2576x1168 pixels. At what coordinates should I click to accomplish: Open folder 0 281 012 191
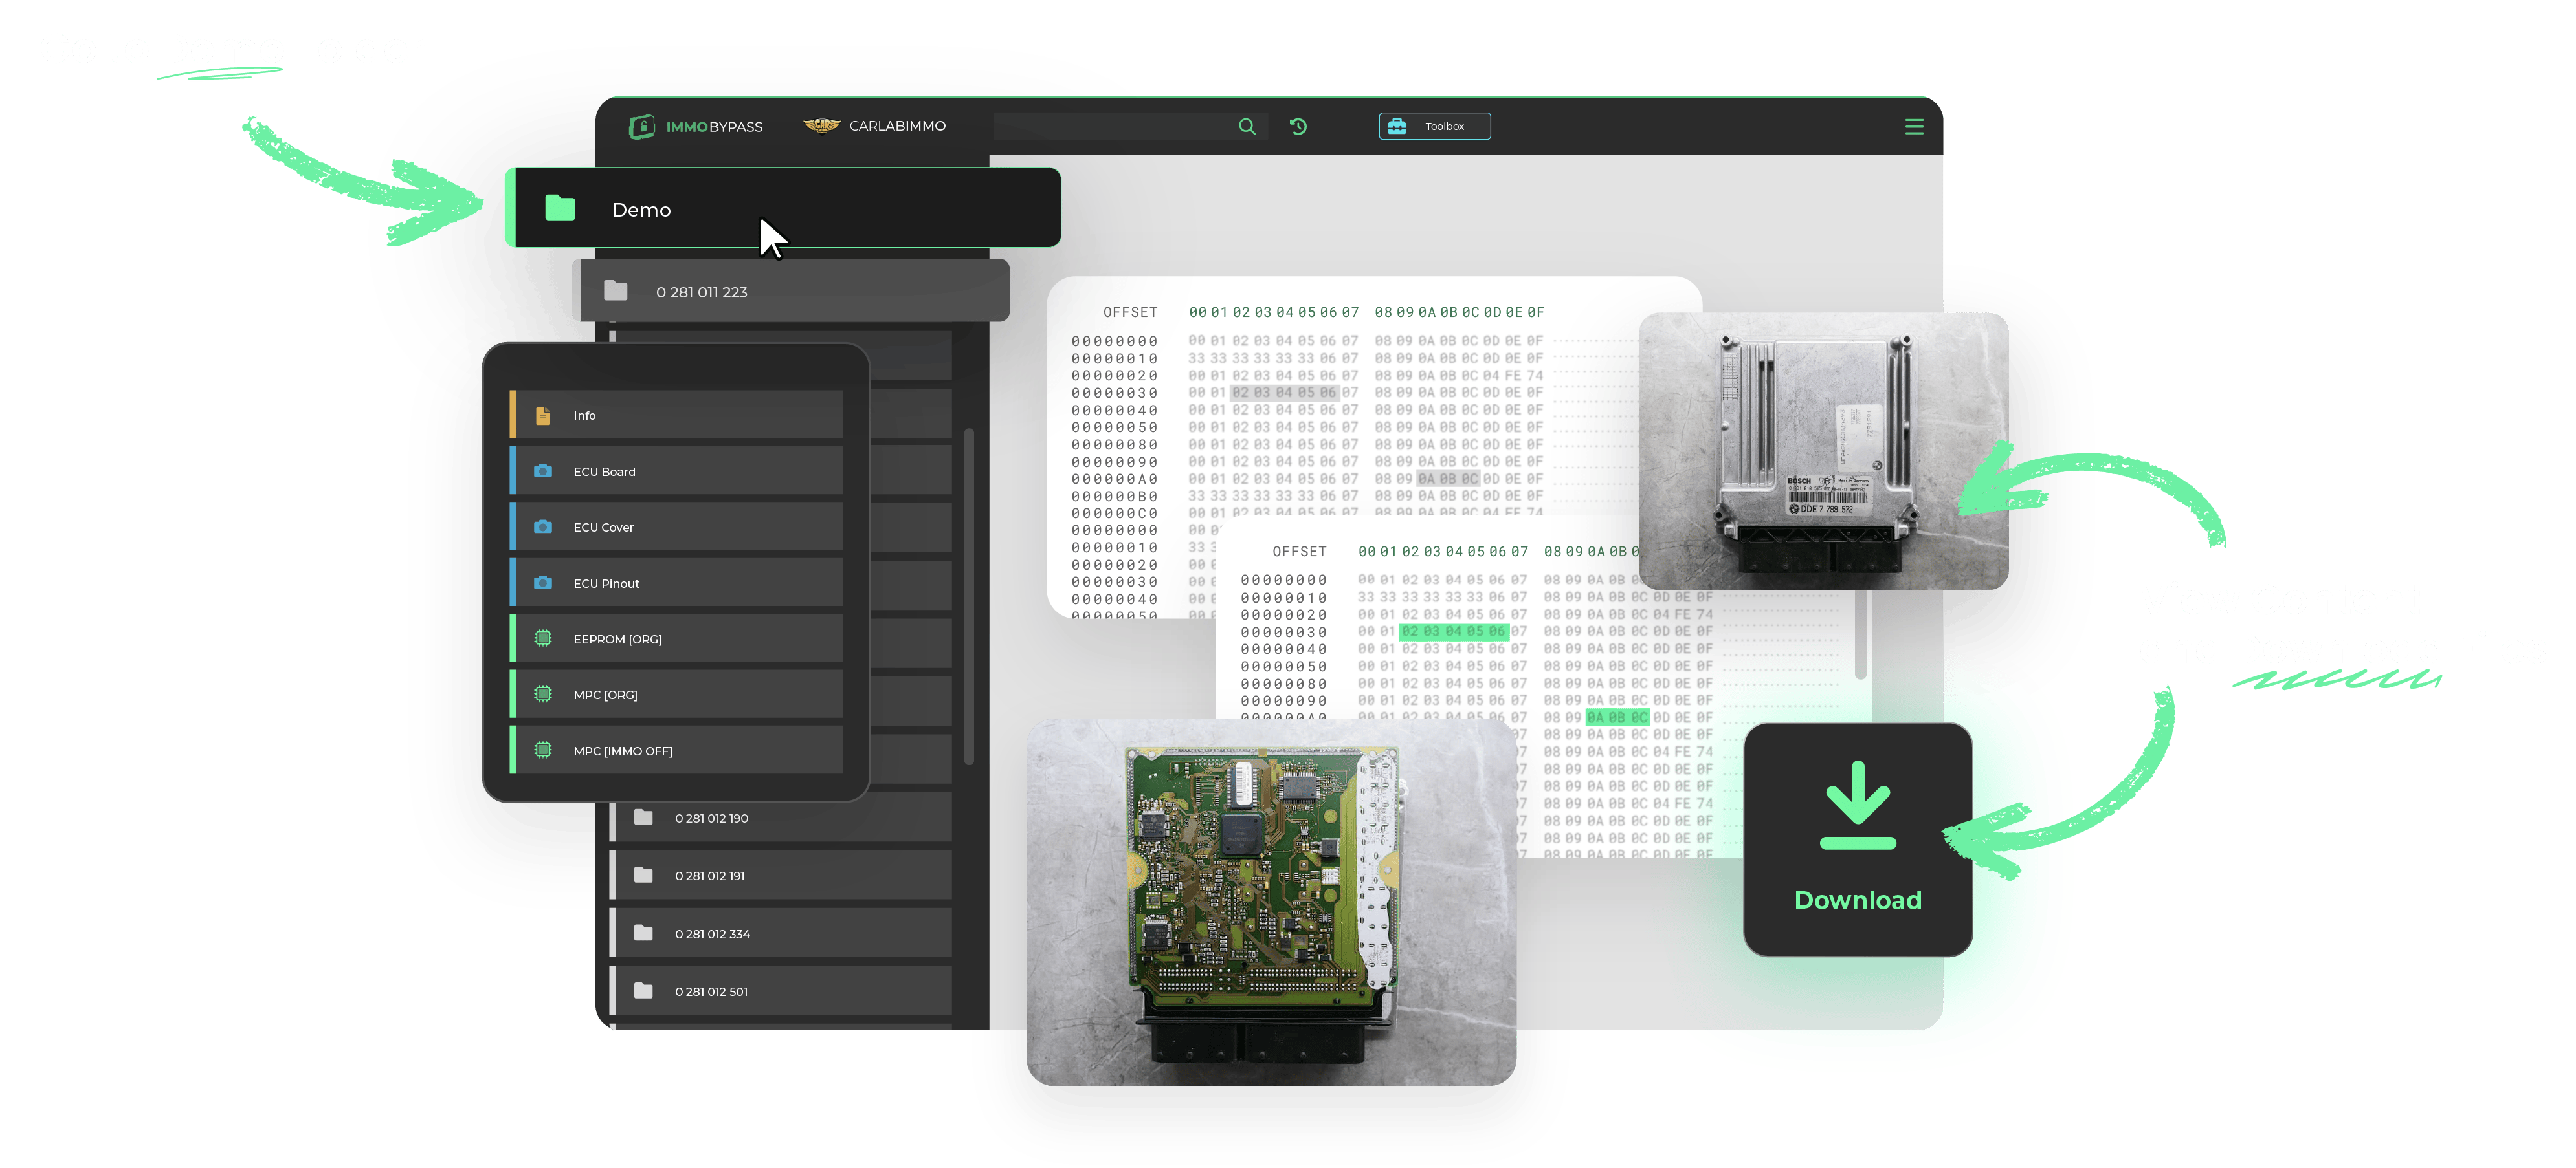781,875
